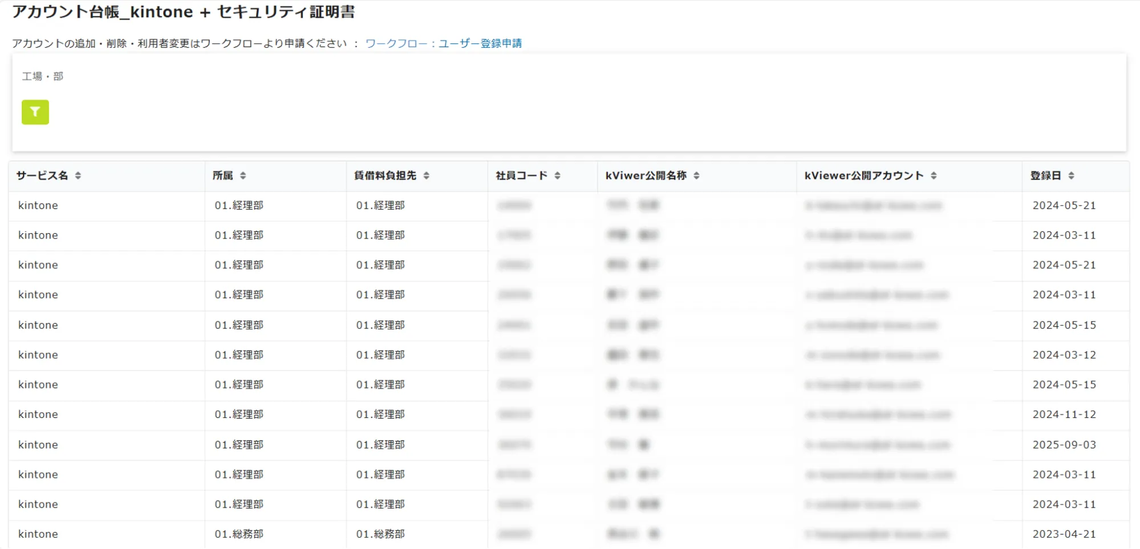The width and height of the screenshot is (1140, 549).
Task: Select the row dated 2025-09-03
Action: pyautogui.click(x=1064, y=445)
